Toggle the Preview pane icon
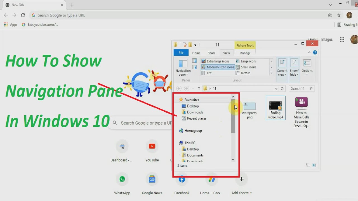The height and width of the screenshot is (201, 358). [194, 61]
